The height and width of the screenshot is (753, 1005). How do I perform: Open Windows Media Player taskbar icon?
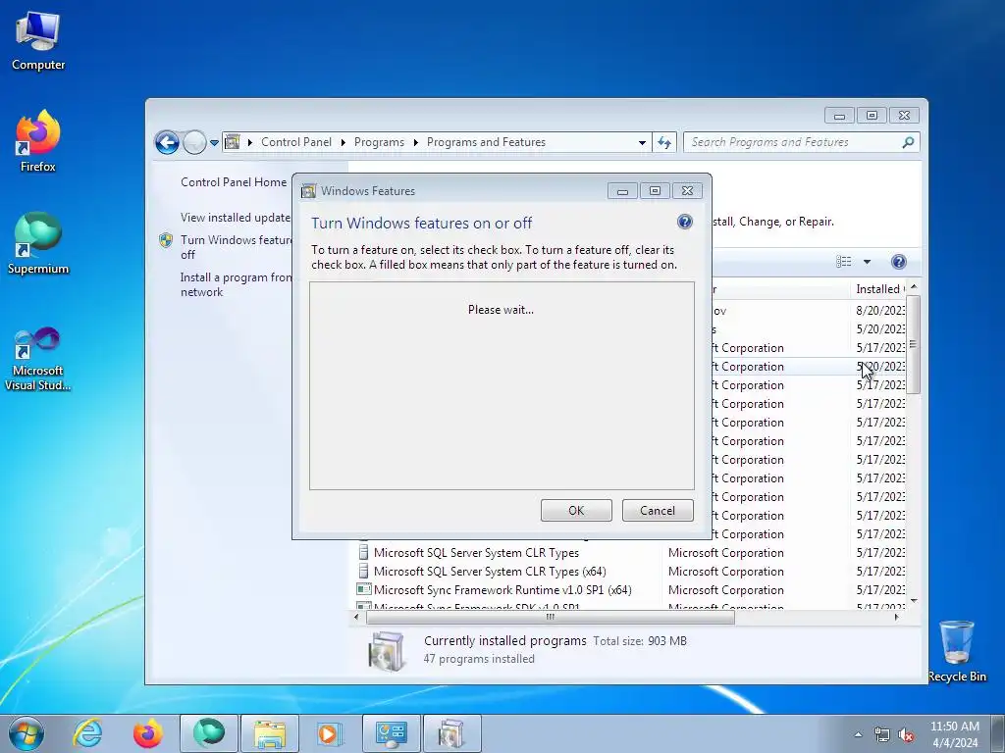click(331, 733)
